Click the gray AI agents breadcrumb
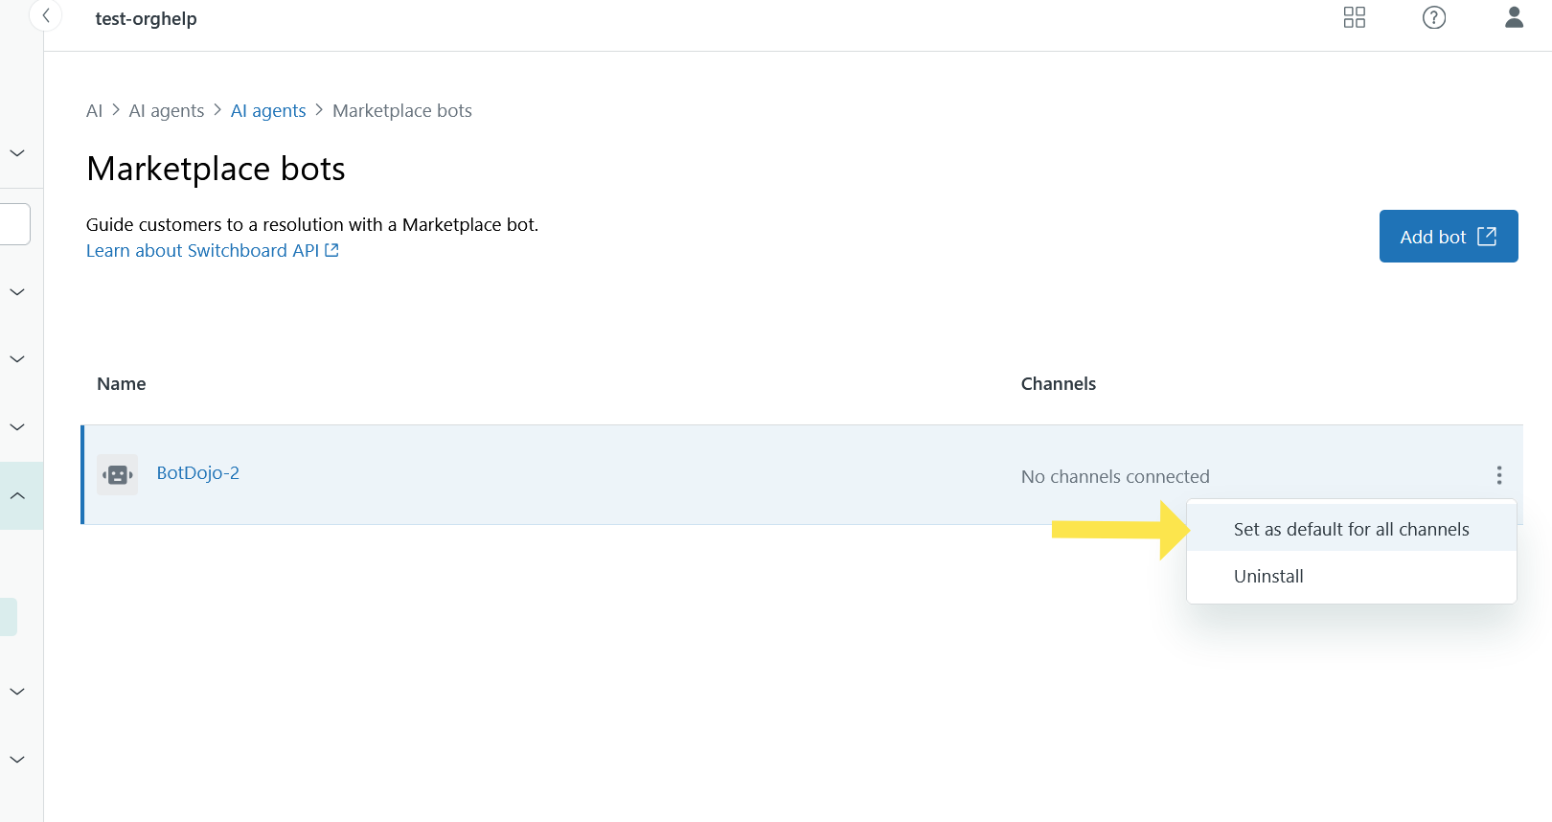The image size is (1552, 822). 167,111
